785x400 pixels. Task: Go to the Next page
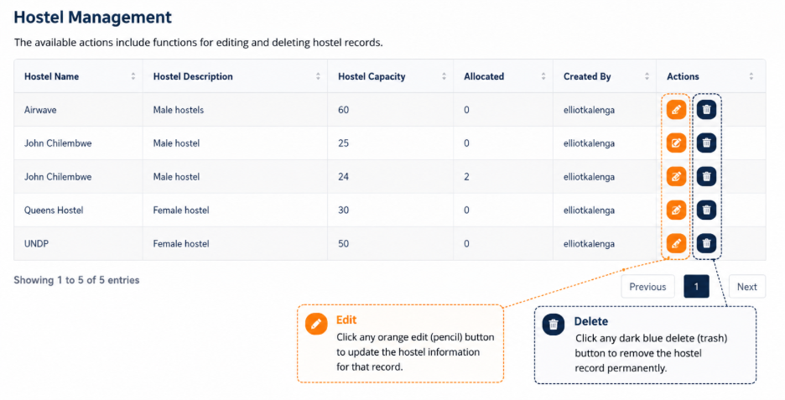[x=747, y=287]
